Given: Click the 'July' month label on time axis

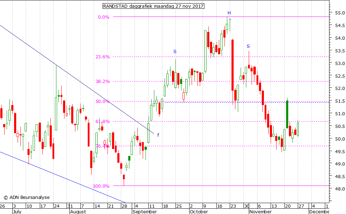Looking at the screenshot, I should point(17,212).
